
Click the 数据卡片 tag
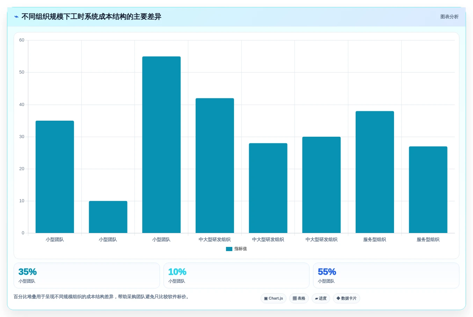pyautogui.click(x=347, y=299)
